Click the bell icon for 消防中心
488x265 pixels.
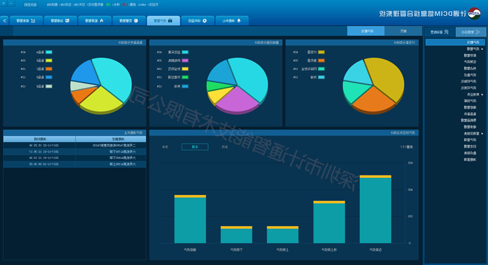click(x=239, y=20)
